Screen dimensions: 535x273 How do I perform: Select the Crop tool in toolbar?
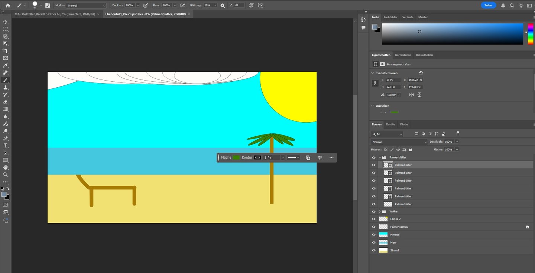(5, 51)
